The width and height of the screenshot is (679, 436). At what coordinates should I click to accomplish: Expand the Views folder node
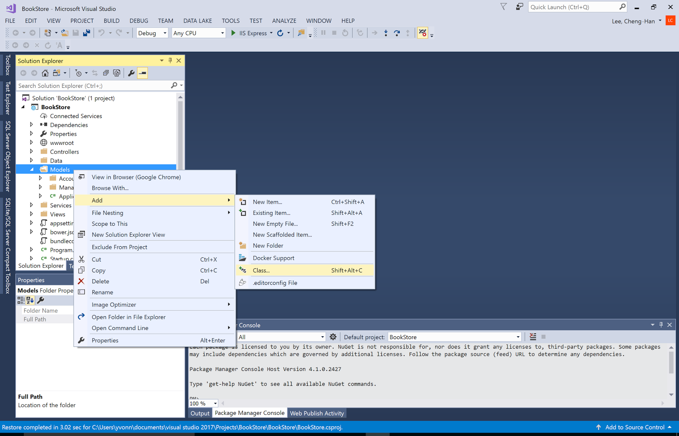[x=31, y=214]
